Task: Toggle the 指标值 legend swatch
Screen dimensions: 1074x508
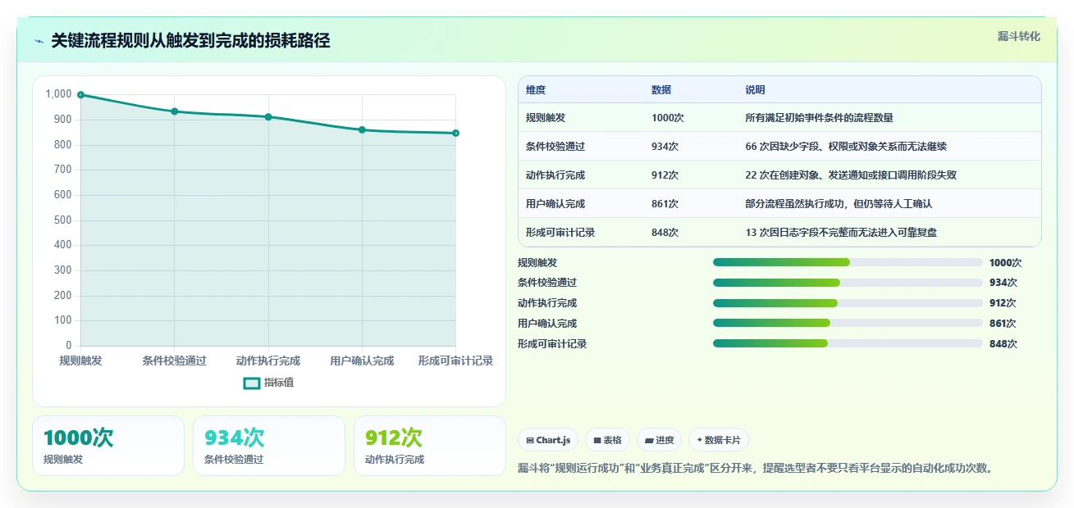Action: 252,383
